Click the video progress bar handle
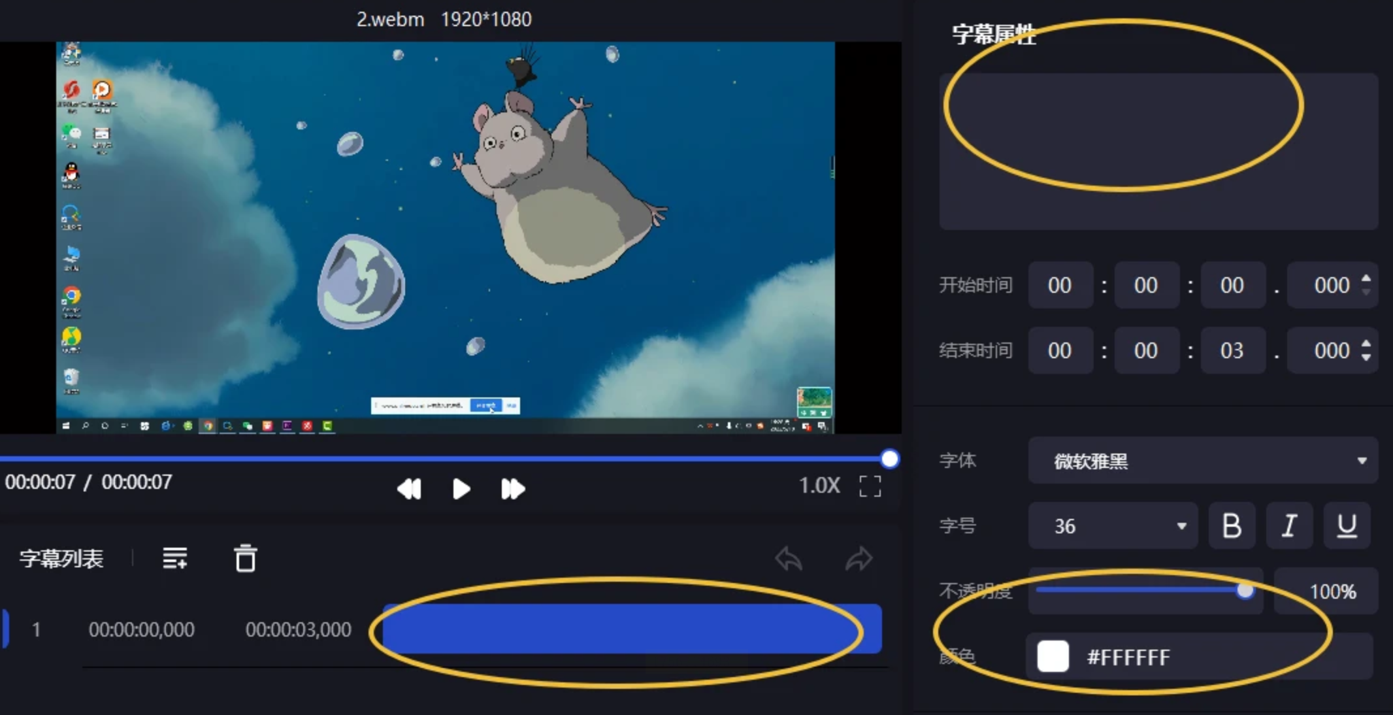Viewport: 1393px width, 715px height. [889, 459]
